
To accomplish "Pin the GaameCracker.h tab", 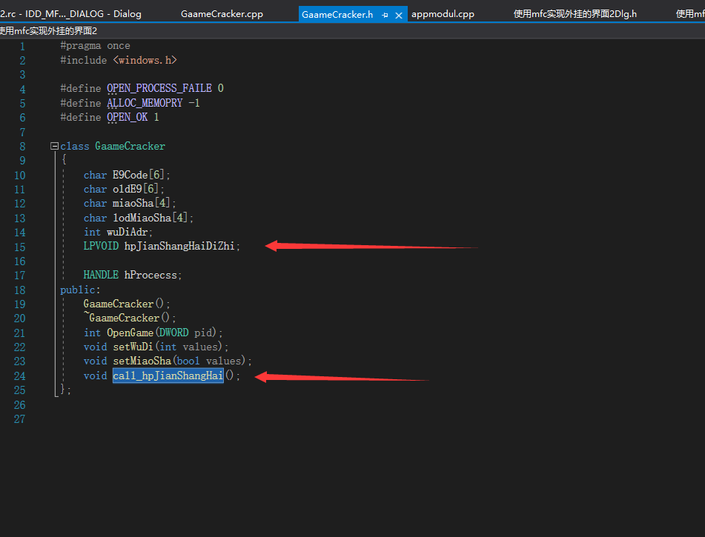I will pyautogui.click(x=385, y=15).
